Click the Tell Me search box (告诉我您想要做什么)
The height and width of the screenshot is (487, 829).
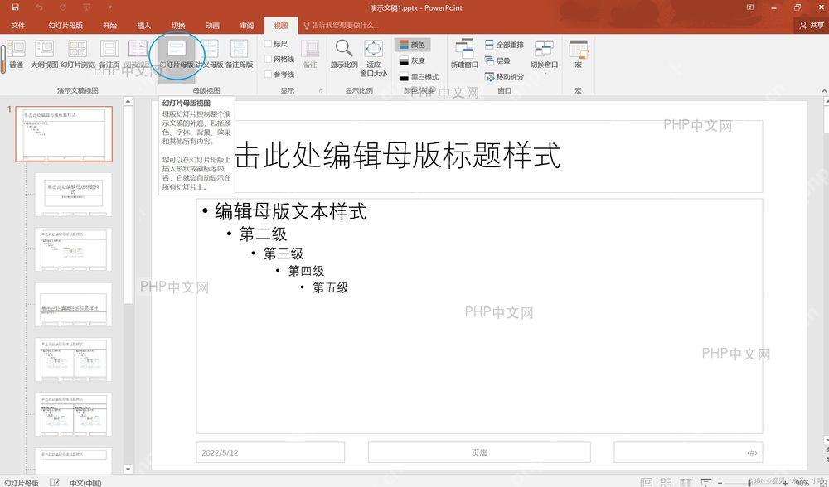click(x=341, y=26)
